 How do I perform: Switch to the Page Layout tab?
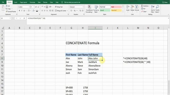[x=24, y=2]
